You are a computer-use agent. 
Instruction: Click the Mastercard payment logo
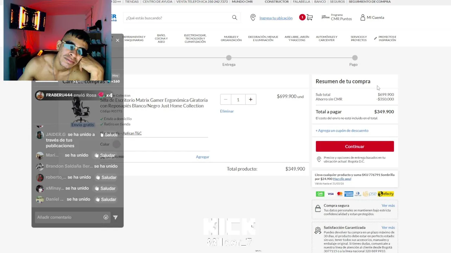coord(340,194)
